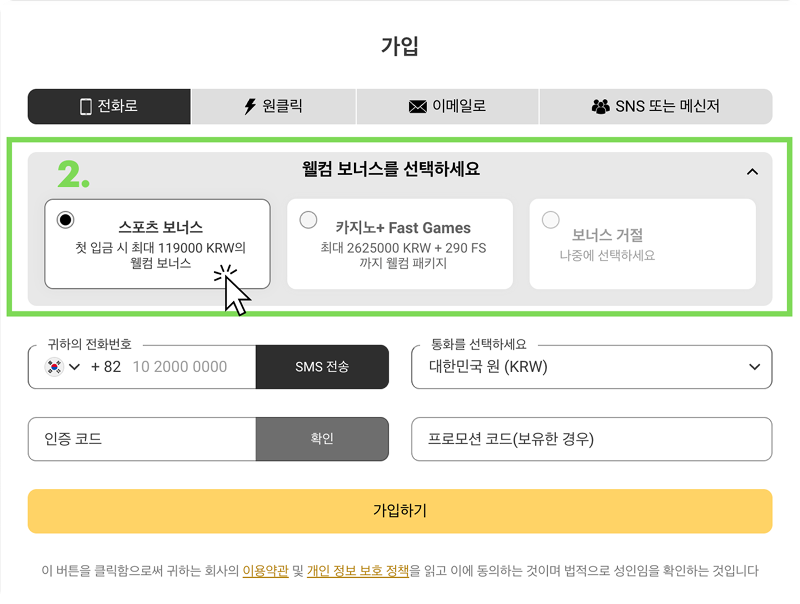Screen dimensions: 800x604
Task: Select the 카지노+ Fast Games radio button
Action: [308, 220]
